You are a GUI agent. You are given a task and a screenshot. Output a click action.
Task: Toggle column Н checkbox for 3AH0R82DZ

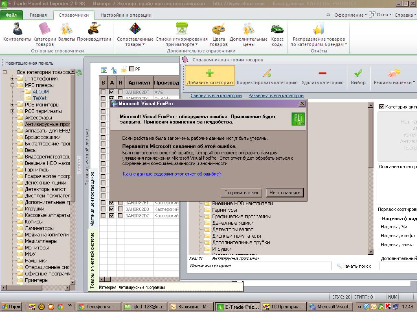(120, 215)
